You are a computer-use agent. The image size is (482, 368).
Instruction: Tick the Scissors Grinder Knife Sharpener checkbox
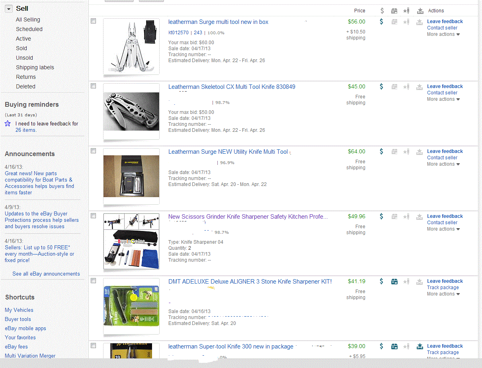[x=94, y=215]
